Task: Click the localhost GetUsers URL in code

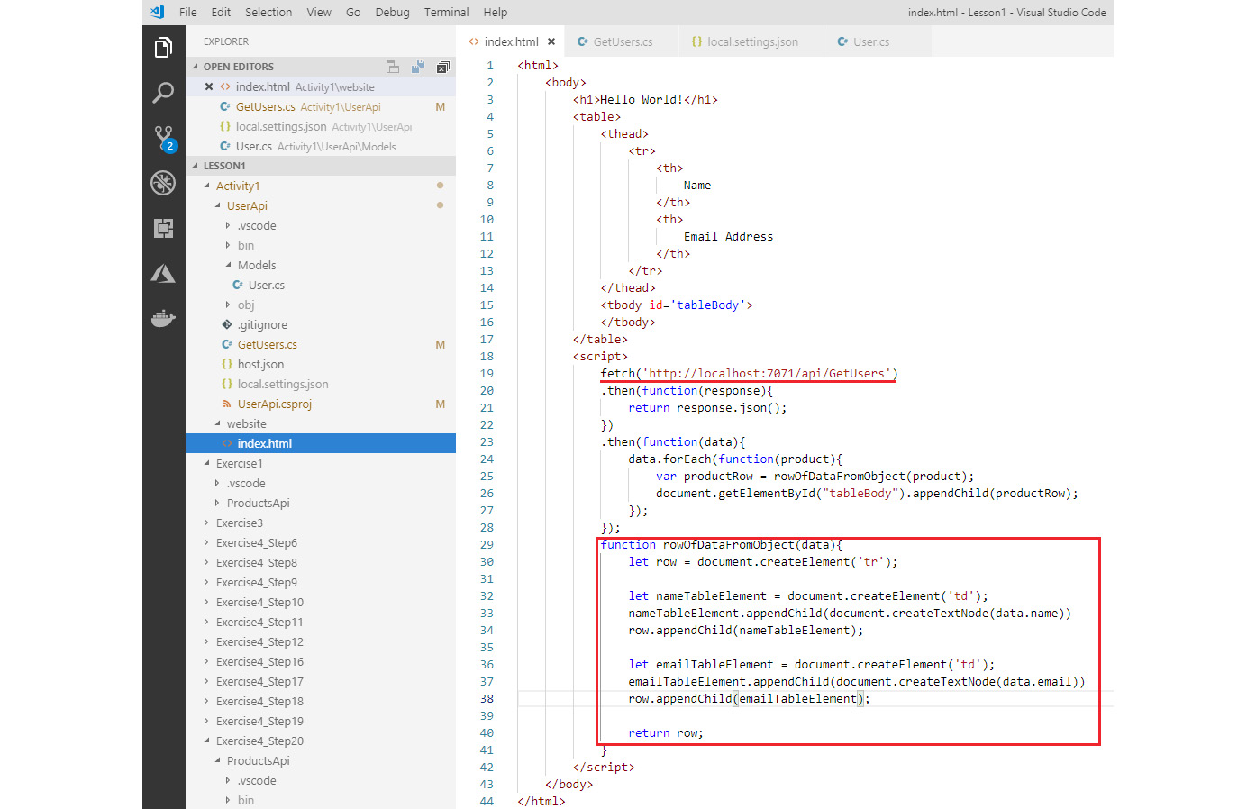Action: (x=767, y=373)
